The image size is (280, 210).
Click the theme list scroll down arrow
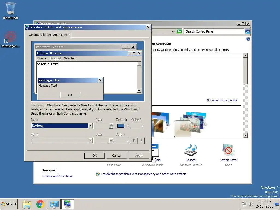[x=246, y=136]
